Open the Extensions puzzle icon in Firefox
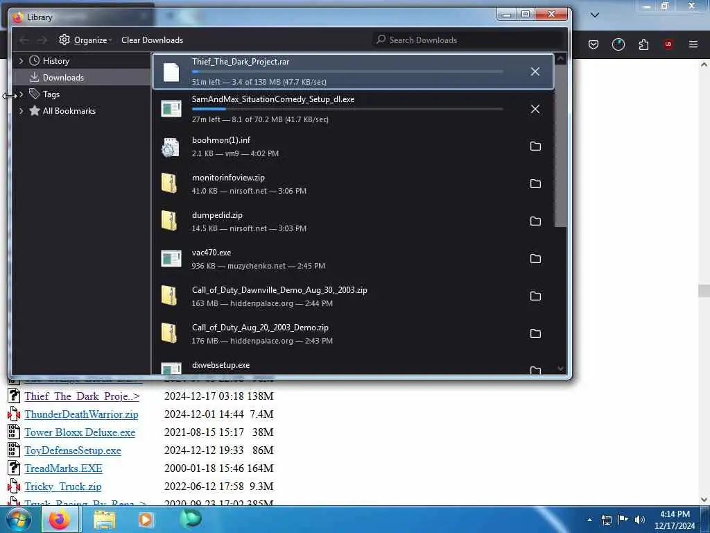Screen dimensions: 710x533 643,44
